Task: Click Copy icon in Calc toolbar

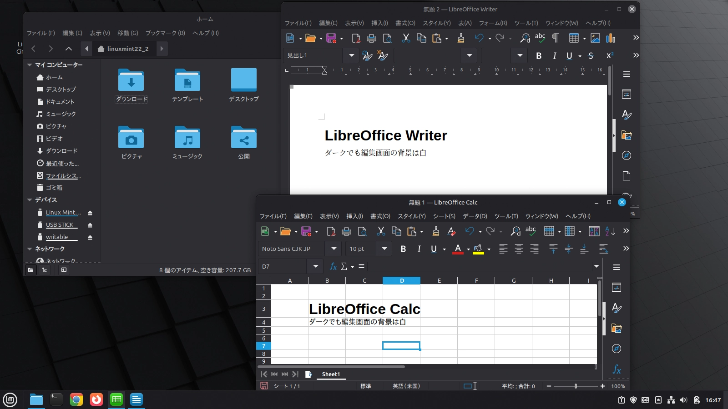Action: [x=396, y=231]
